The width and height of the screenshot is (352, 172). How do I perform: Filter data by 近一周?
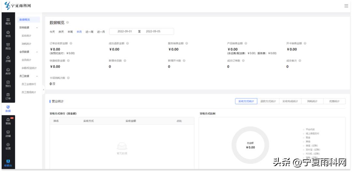tap(89, 32)
